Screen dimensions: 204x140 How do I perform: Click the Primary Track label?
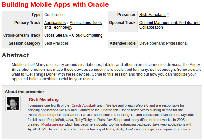tap(27, 23)
